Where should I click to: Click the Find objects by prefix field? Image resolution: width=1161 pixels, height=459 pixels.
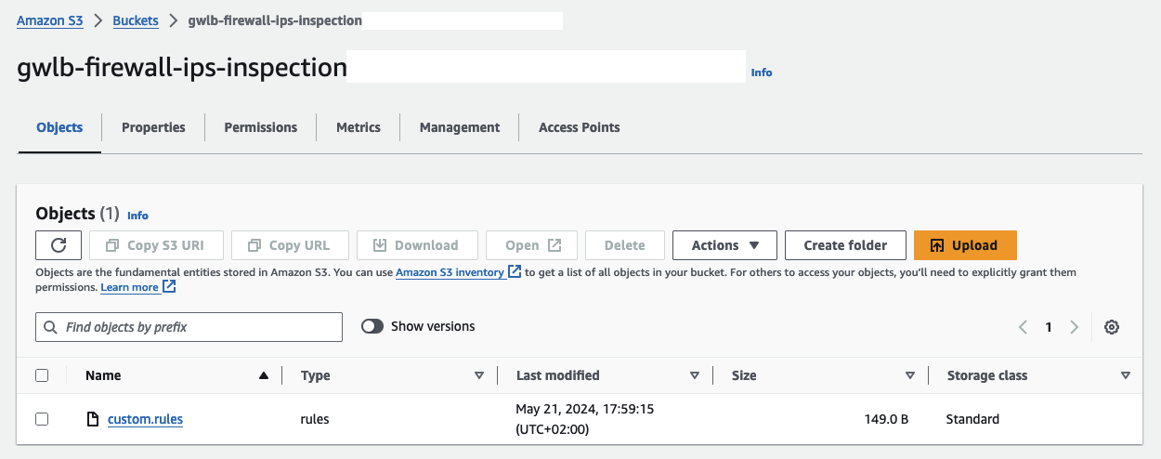point(189,327)
